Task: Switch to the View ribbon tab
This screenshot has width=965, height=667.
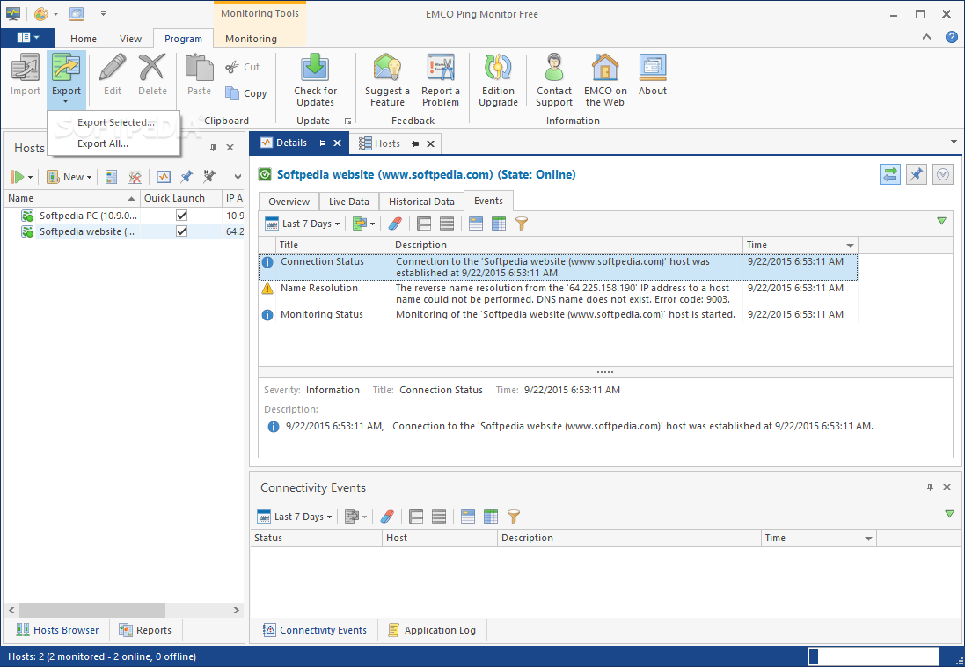Action: 130,38
